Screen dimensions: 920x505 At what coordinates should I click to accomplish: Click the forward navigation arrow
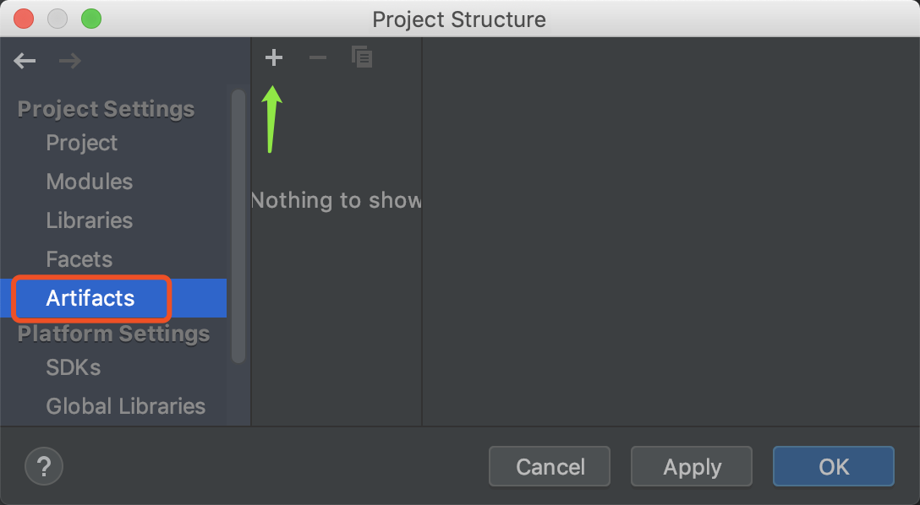(x=69, y=61)
